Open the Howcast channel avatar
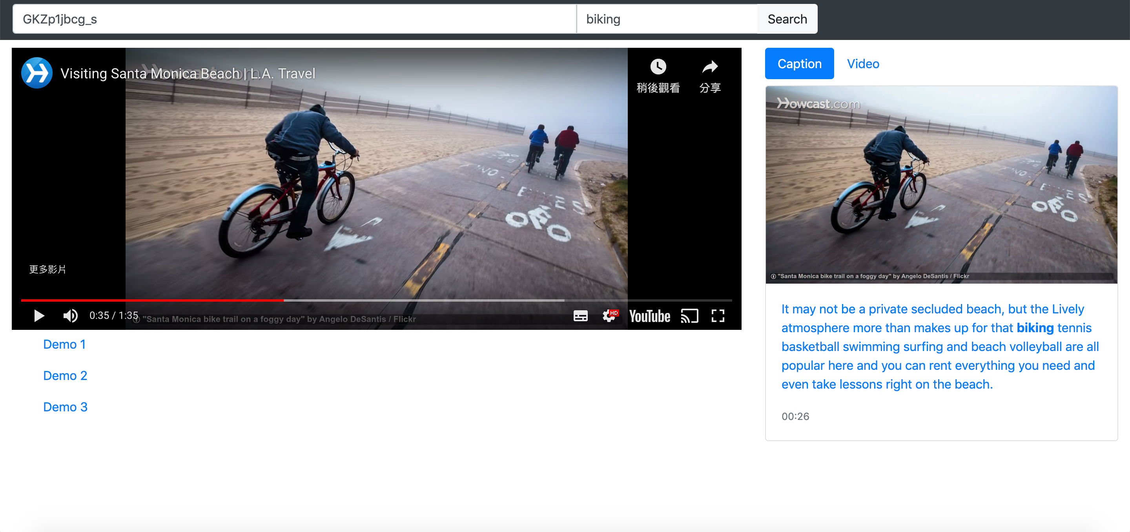Image resolution: width=1130 pixels, height=532 pixels. 37,73
